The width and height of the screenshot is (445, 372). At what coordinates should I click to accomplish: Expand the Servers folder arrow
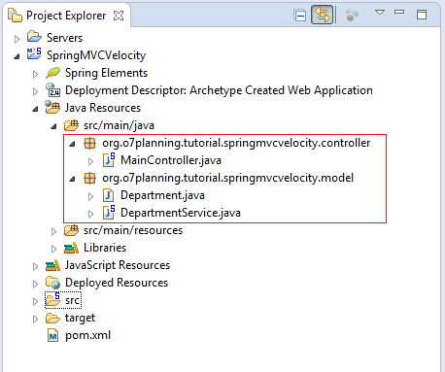[x=17, y=39]
